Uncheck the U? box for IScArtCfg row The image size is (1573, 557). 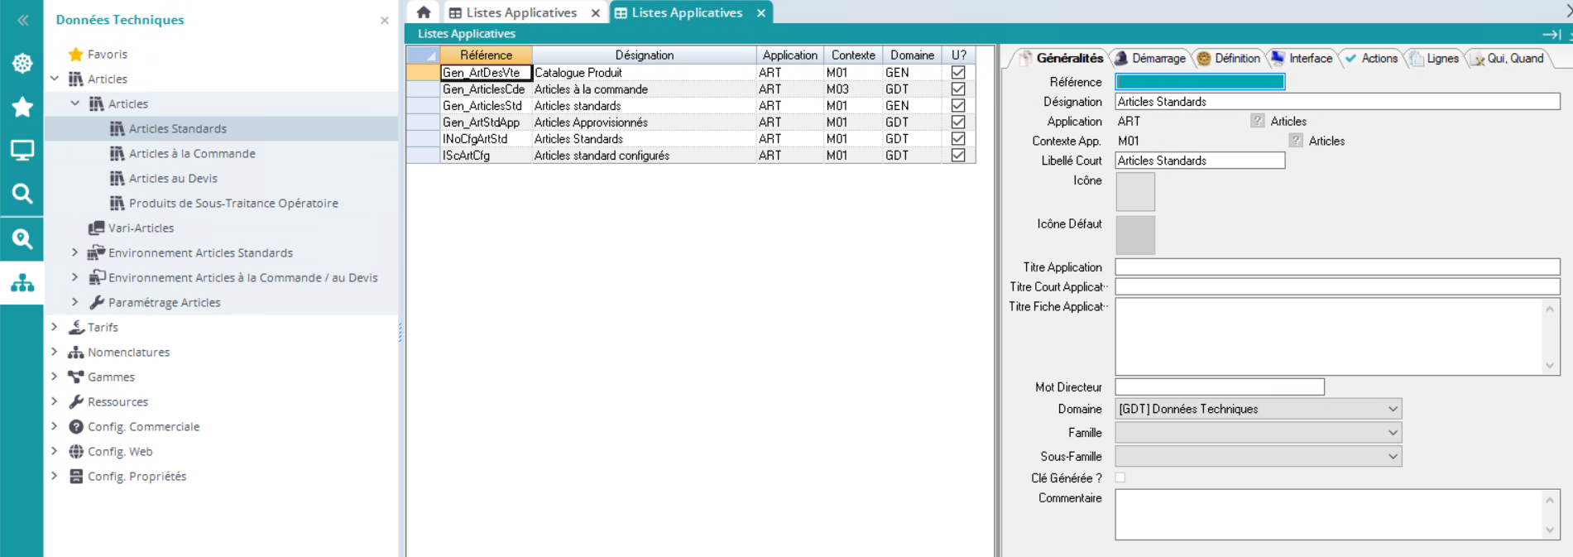(958, 156)
